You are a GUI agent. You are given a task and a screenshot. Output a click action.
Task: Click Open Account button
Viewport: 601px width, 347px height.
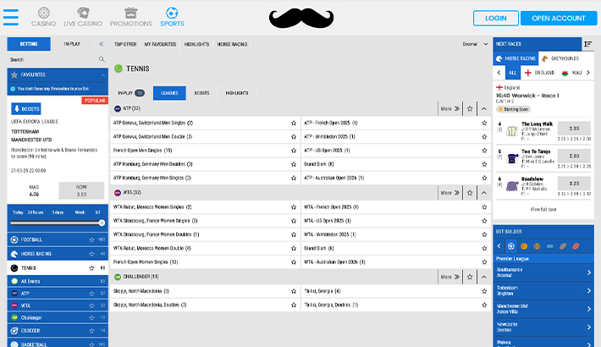click(x=559, y=18)
